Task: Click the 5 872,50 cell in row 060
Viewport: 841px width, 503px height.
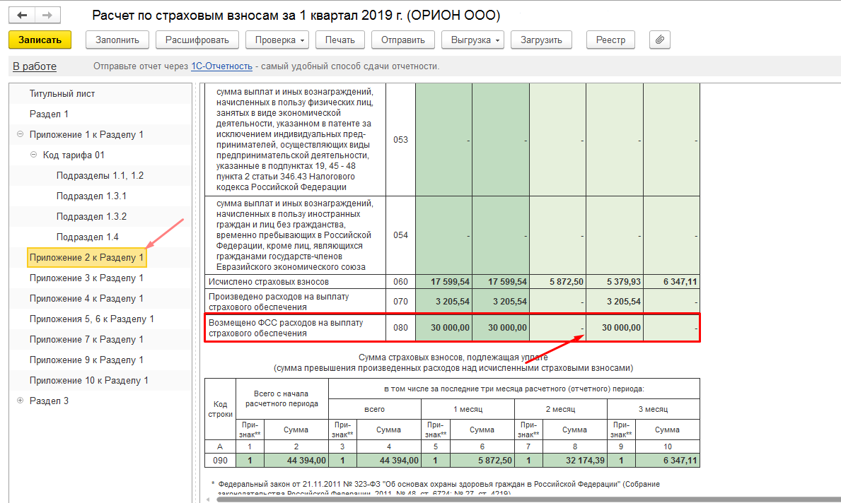Action: tap(558, 282)
